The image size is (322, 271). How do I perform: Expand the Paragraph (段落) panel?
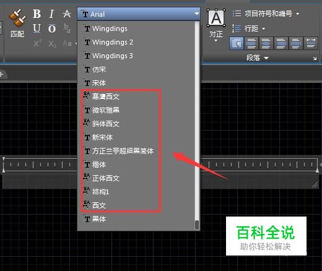pos(258,58)
